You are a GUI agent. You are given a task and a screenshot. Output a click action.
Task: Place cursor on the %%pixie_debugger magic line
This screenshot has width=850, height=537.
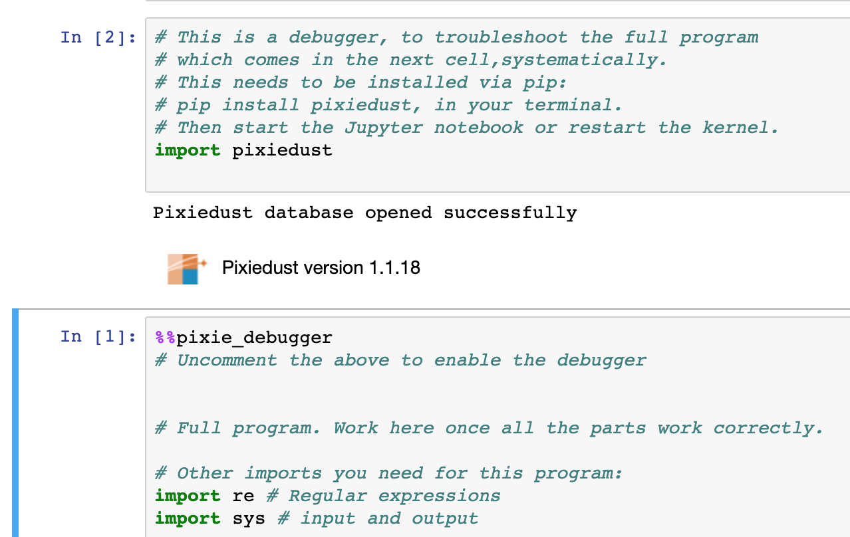[243, 338]
